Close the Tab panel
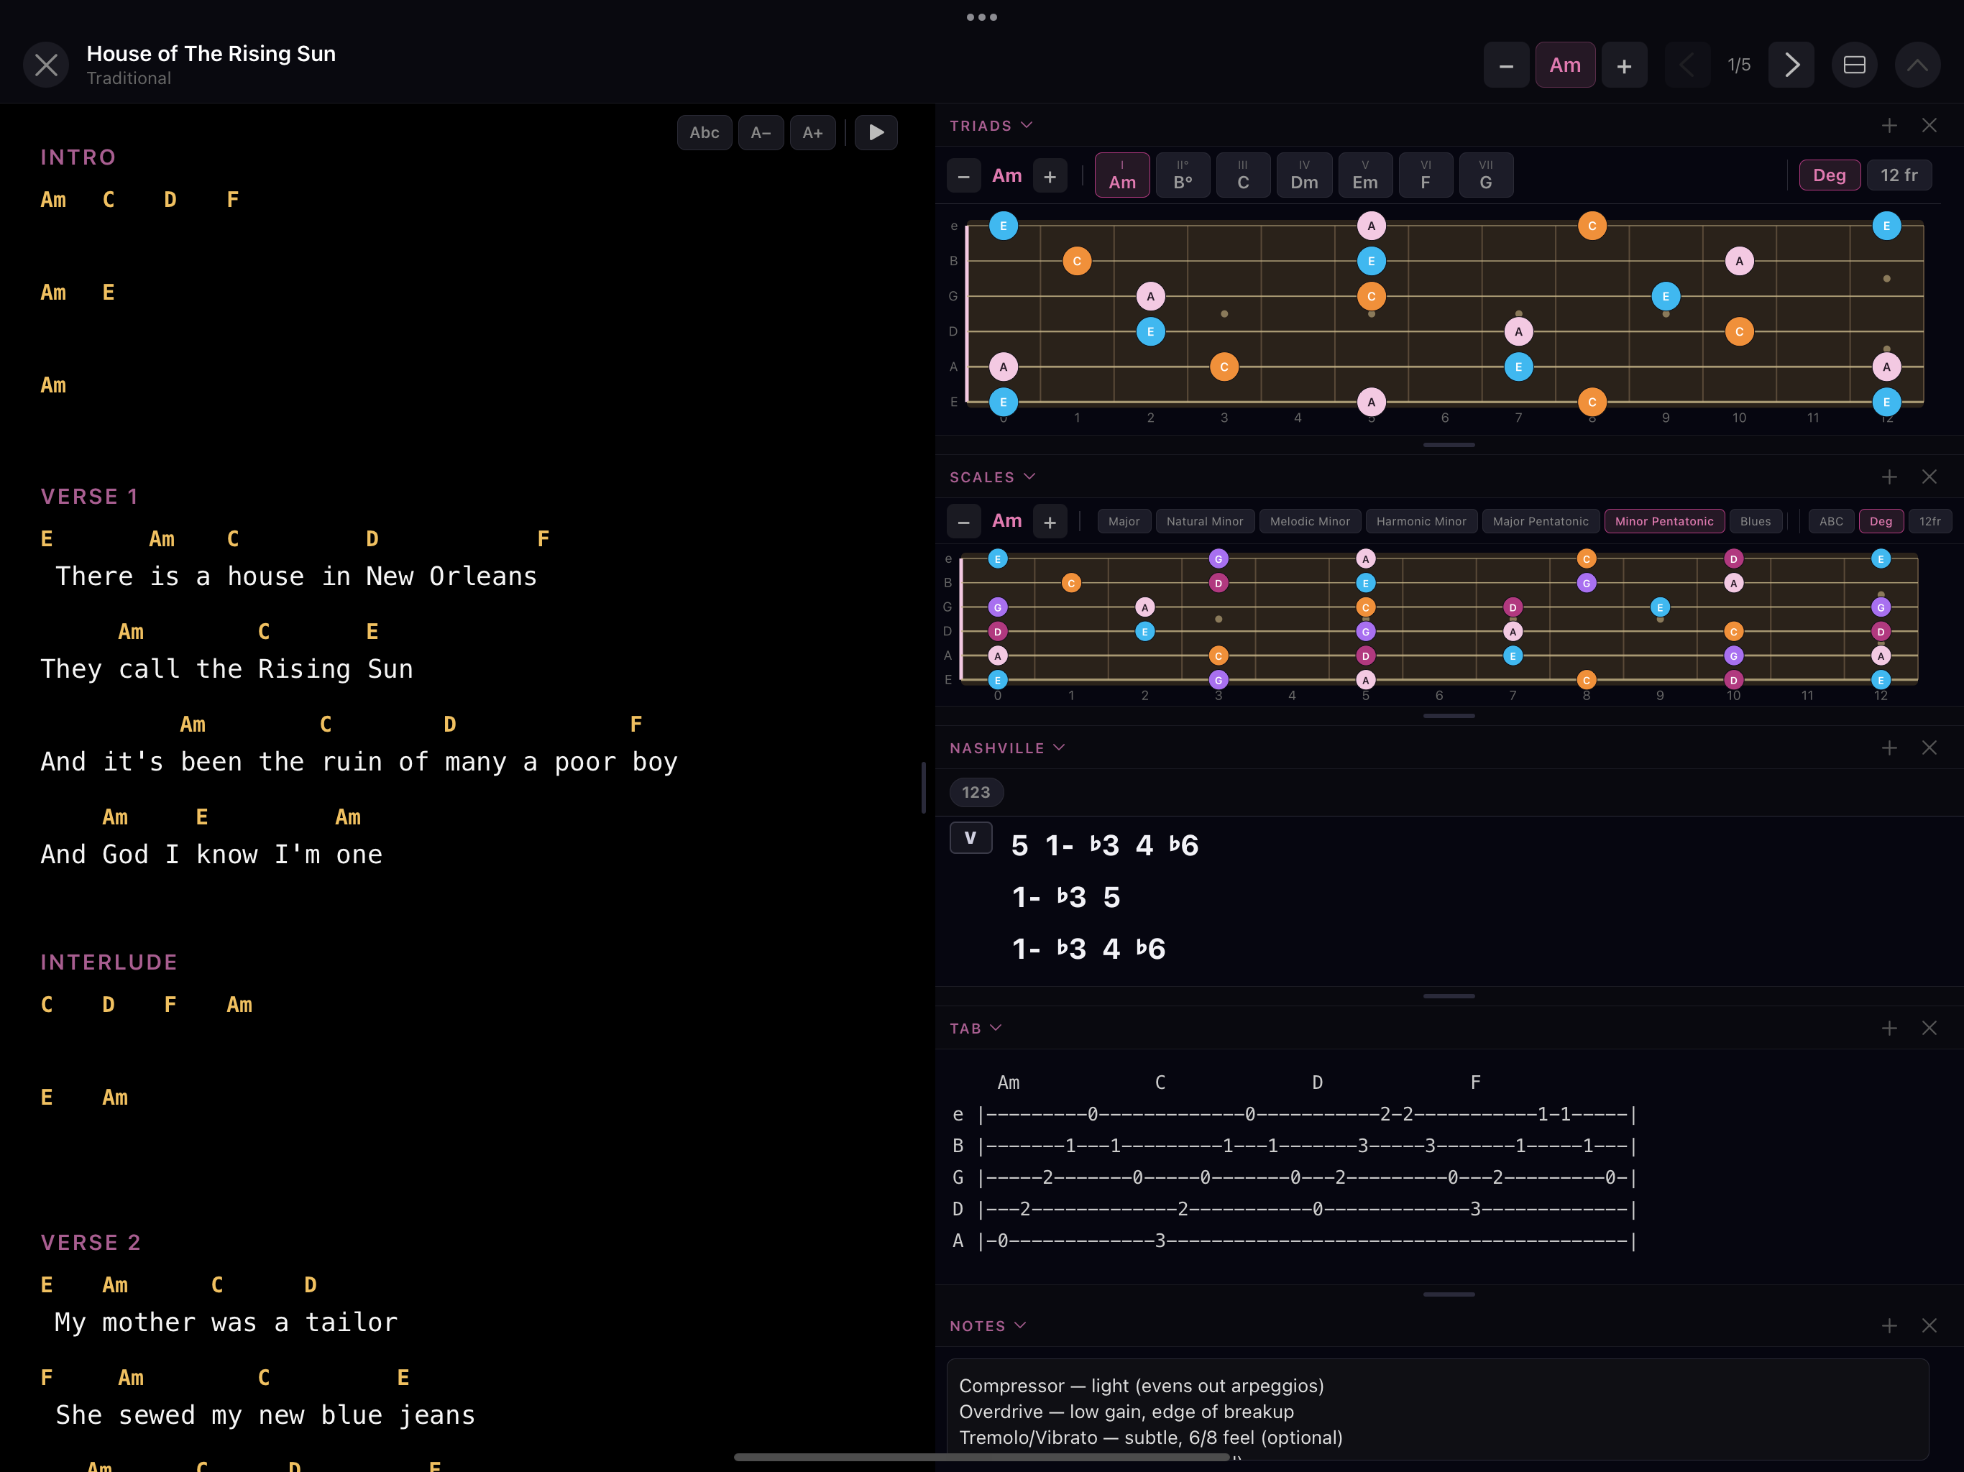1964x1472 pixels. [1929, 1027]
